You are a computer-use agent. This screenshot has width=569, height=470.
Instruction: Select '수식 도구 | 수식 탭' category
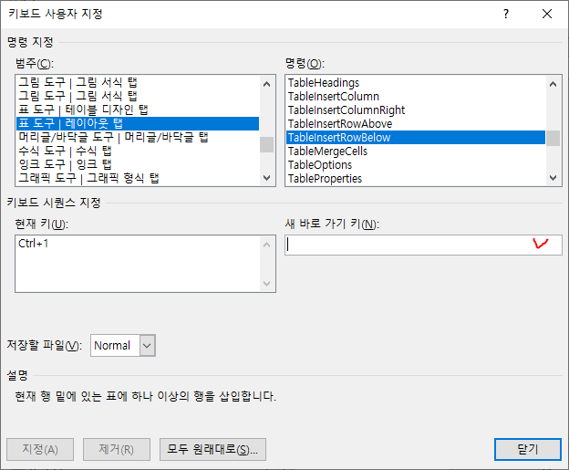coord(138,151)
